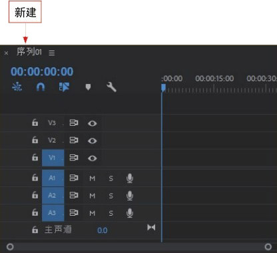Click the master track output icon
This screenshot has width=277, height=253.
pos(151,228)
